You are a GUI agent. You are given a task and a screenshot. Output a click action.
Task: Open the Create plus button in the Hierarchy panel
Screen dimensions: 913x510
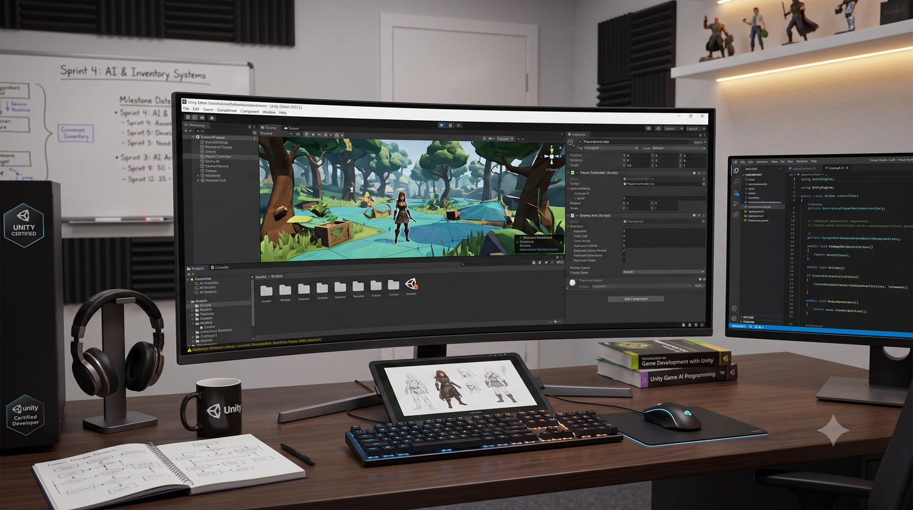186,131
